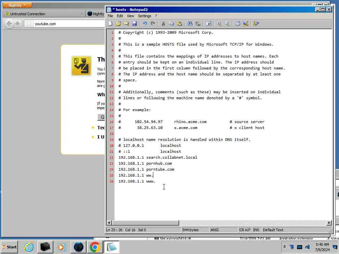Click the x.acme.com example text
Viewport: 339px width, 254px height.
[x=186, y=128]
